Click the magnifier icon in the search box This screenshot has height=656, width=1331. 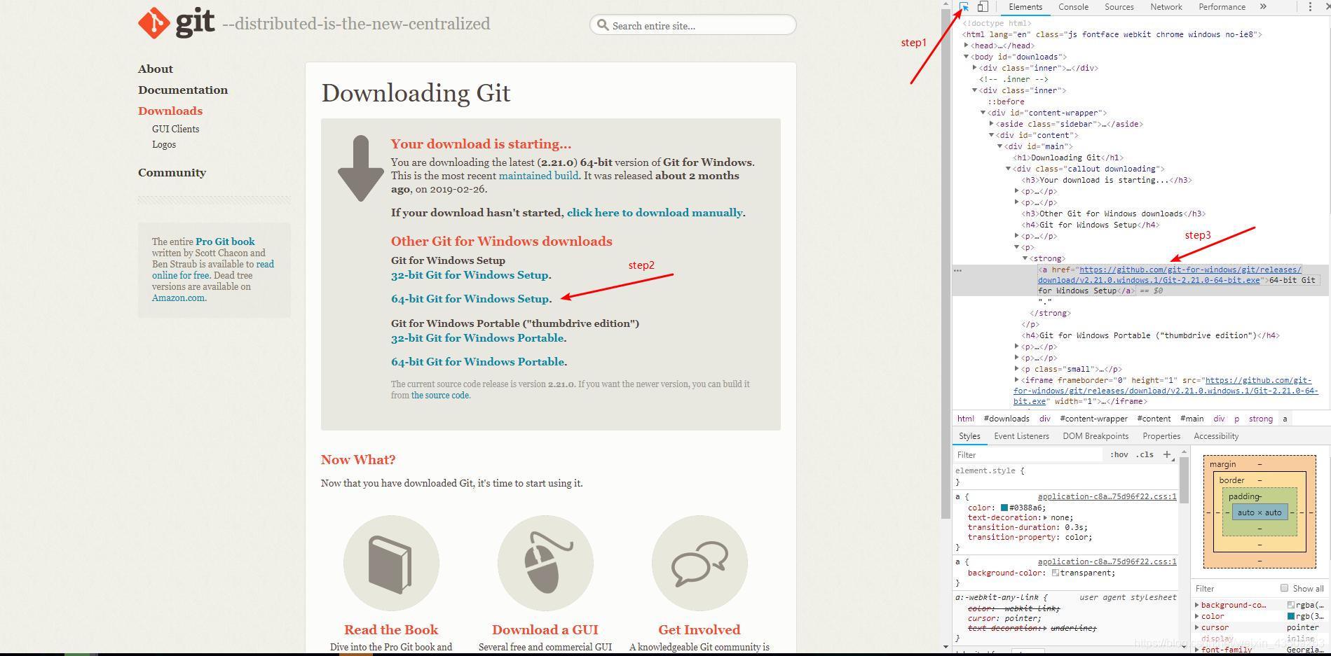pos(603,25)
